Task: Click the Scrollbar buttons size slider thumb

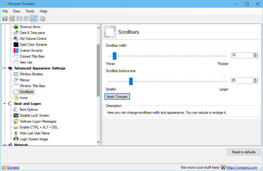Action: (131, 81)
